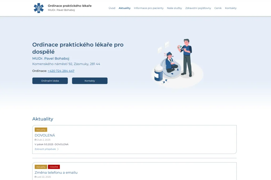Click the Ordinační doba button
This screenshot has width=271, height=180.
[x=50, y=81]
